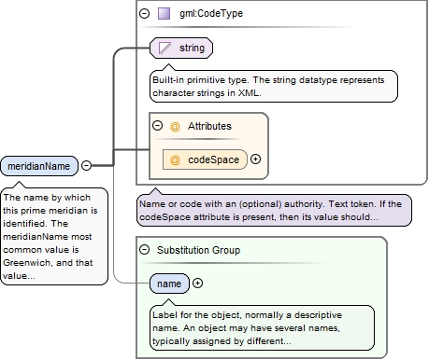429x360 pixels.
Task: Click the Attributes header label
Action: tap(209, 126)
